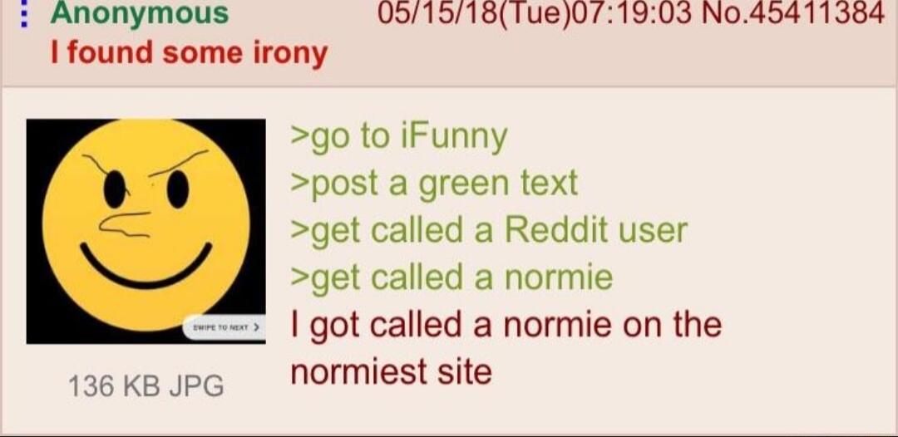This screenshot has height=437, width=898.
Task: Select the >go to iFunny greentext line
Action: pyautogui.click(x=399, y=138)
